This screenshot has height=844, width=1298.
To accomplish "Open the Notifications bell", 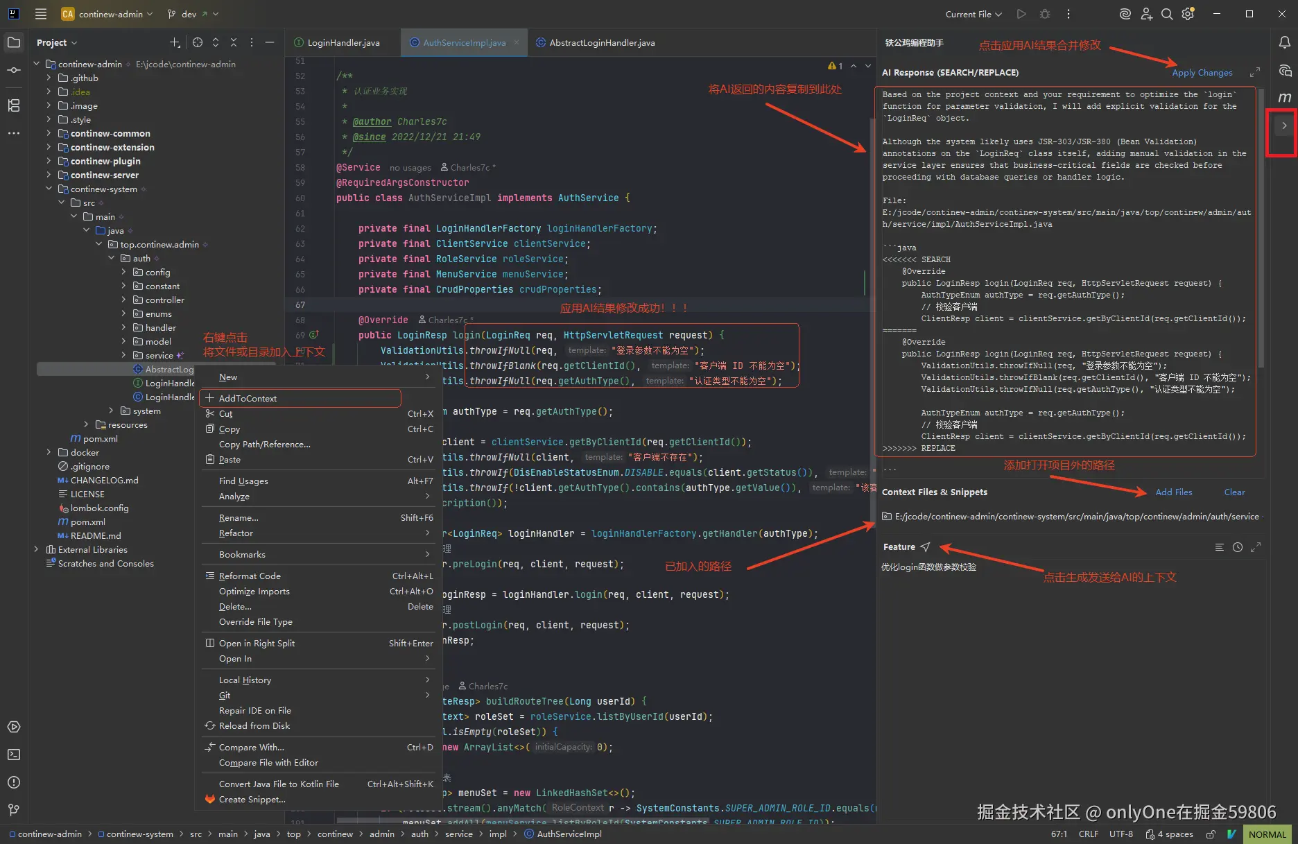I will tap(1284, 42).
